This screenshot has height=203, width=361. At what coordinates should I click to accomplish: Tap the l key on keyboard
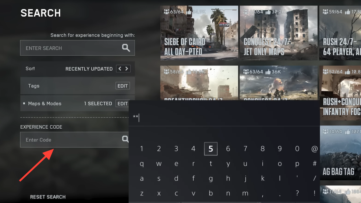pyautogui.click(x=280, y=178)
